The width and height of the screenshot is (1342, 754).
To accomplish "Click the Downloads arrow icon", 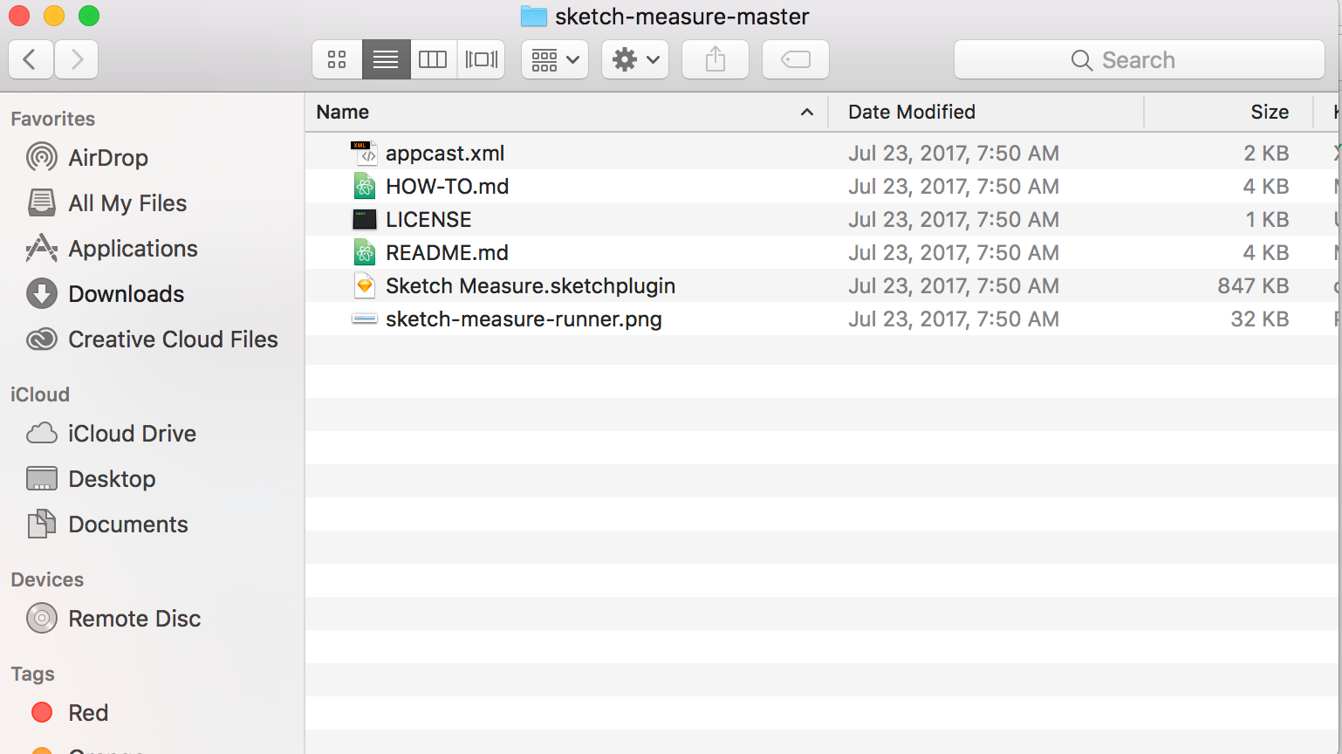I will (x=42, y=293).
